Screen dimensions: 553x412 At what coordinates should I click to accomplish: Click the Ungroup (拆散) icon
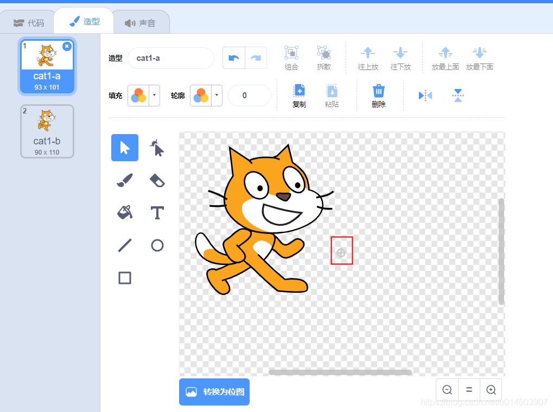click(x=324, y=58)
